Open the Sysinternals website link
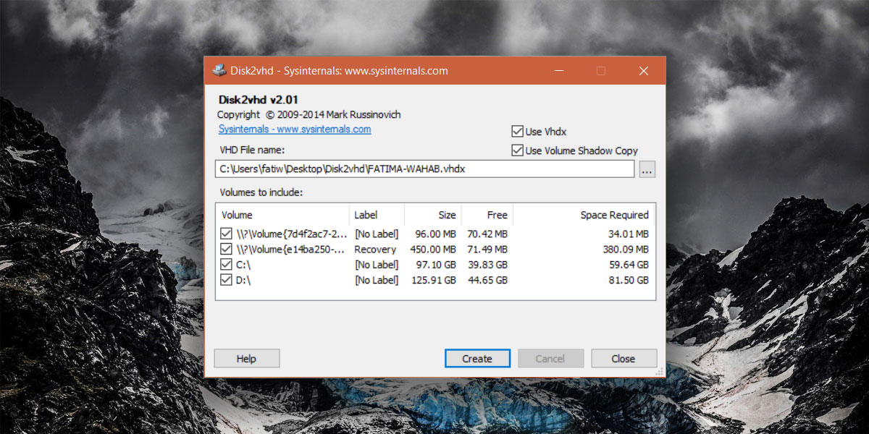Image resolution: width=869 pixels, height=434 pixels. [x=295, y=129]
